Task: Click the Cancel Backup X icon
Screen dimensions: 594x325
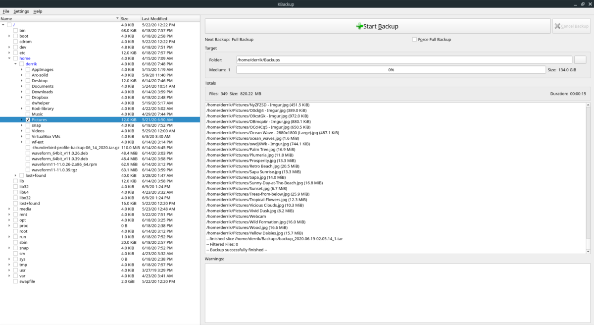Action: pyautogui.click(x=557, y=26)
